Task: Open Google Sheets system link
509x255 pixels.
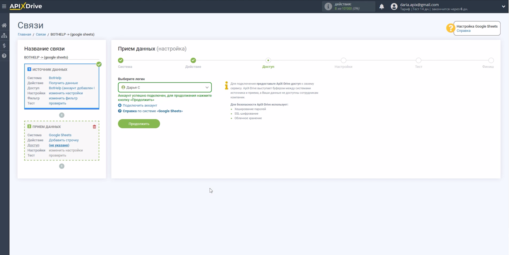Action: coord(60,135)
